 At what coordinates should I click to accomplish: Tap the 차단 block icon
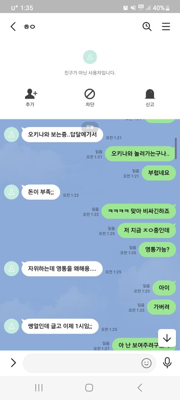click(x=90, y=94)
